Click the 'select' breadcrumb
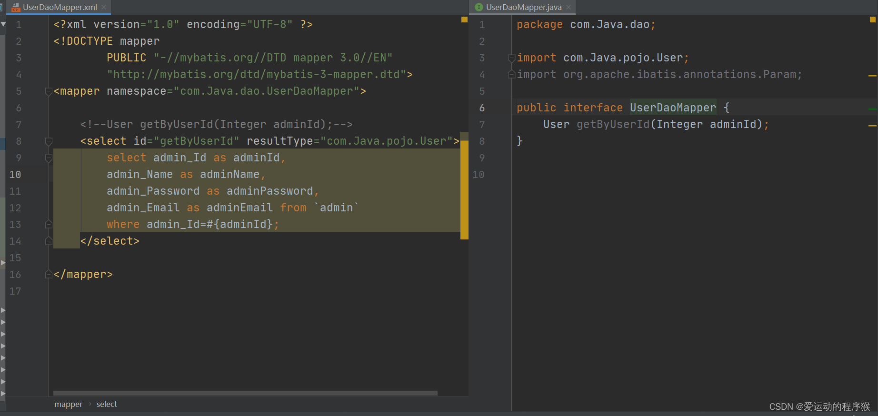This screenshot has height=416, width=878. click(107, 404)
